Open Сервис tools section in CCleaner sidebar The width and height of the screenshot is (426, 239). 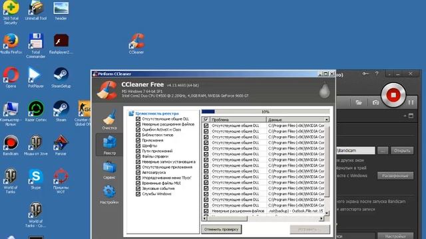(x=109, y=170)
